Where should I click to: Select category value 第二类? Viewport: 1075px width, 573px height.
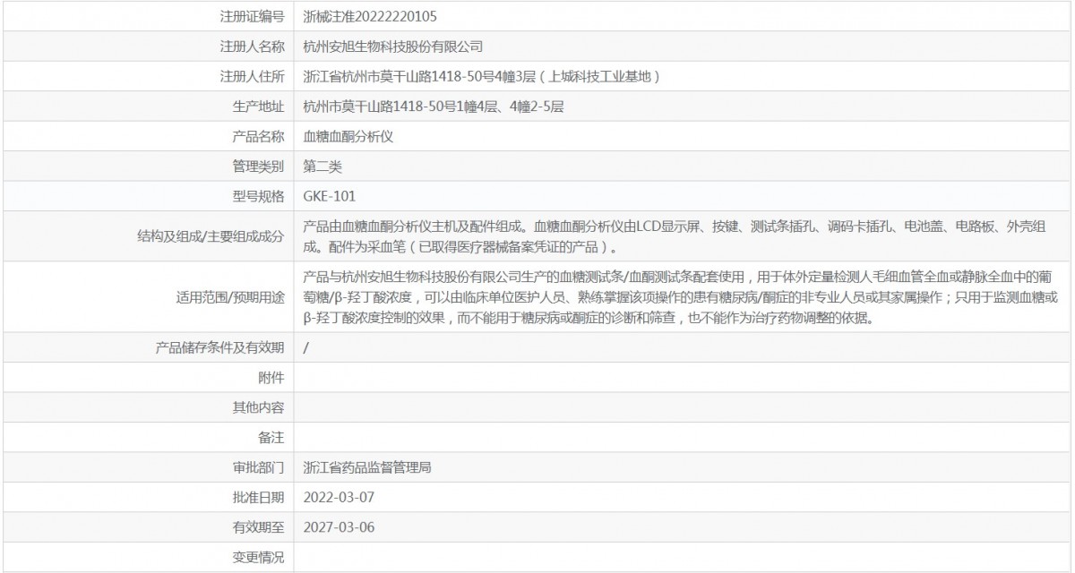pyautogui.click(x=323, y=167)
